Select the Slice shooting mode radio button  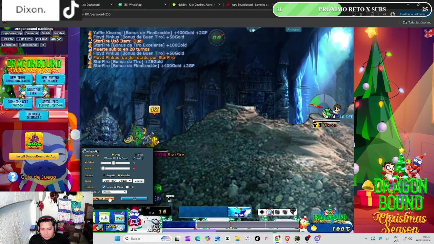point(136,155)
